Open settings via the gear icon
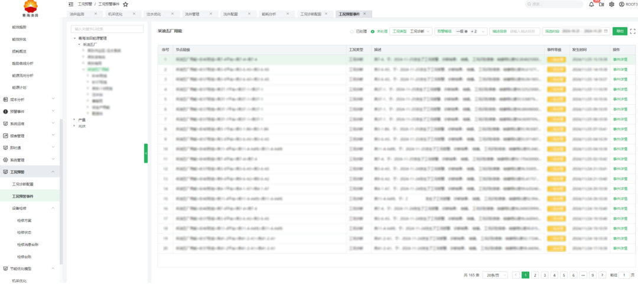 click(611, 4)
